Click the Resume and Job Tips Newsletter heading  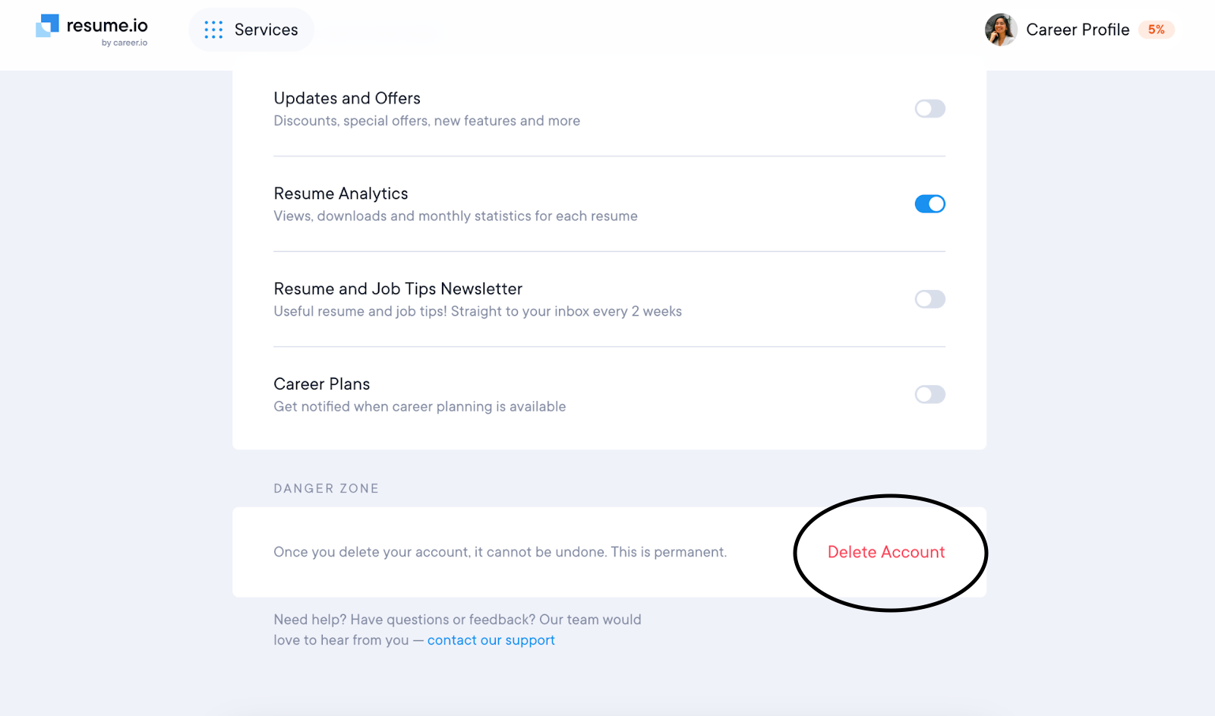[x=398, y=289]
